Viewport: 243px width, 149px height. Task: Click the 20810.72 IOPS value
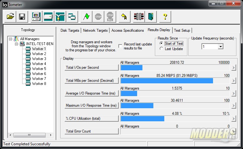(x=177, y=63)
